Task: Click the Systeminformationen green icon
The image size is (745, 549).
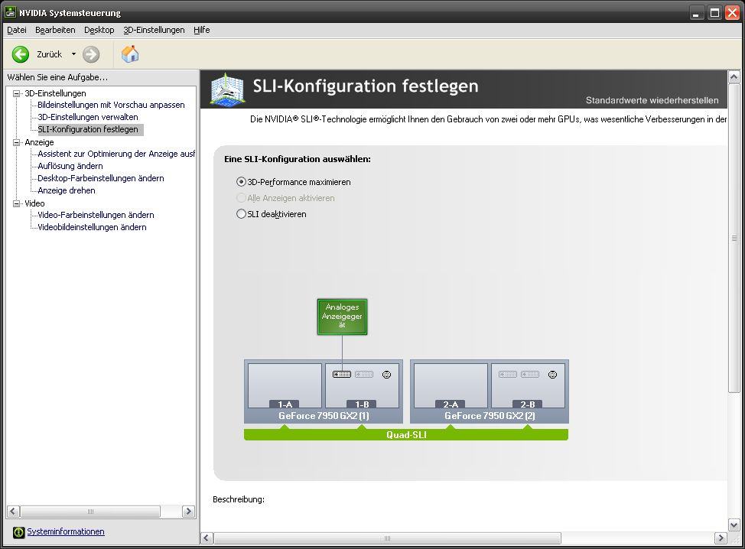Action: [18, 532]
